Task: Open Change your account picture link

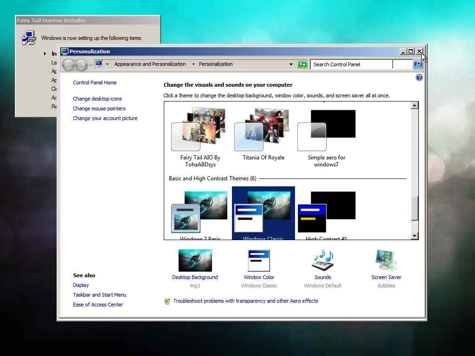Action: point(105,118)
